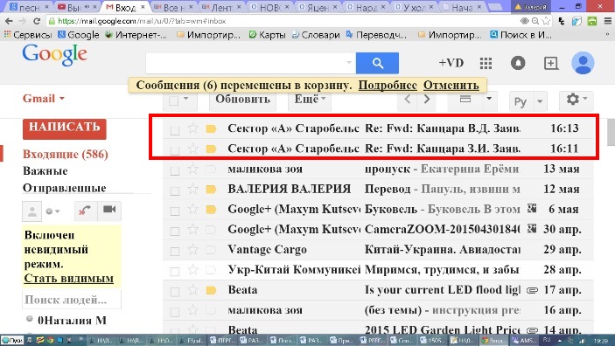
Task: Expand the Ещё actions dropdown
Action: click(310, 100)
